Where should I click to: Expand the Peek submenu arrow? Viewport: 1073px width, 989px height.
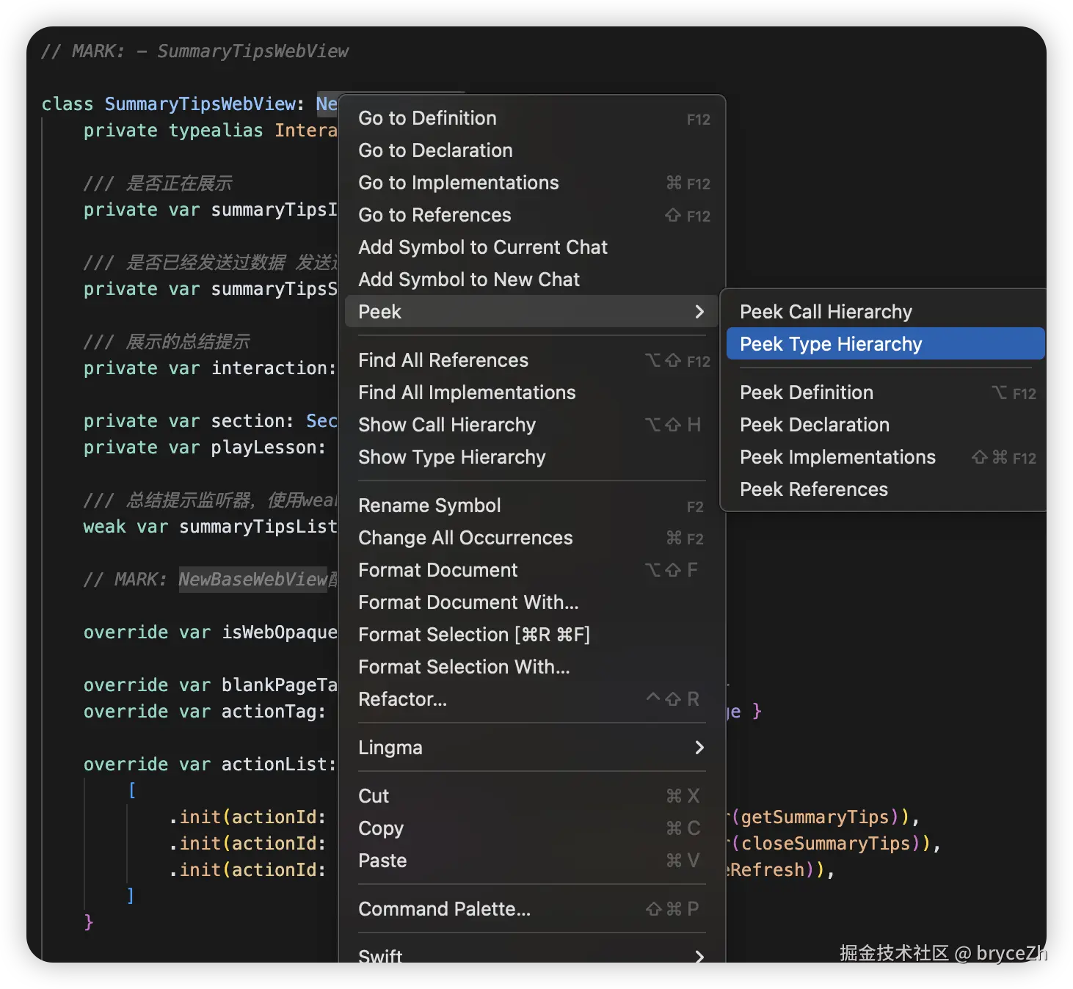(x=699, y=312)
